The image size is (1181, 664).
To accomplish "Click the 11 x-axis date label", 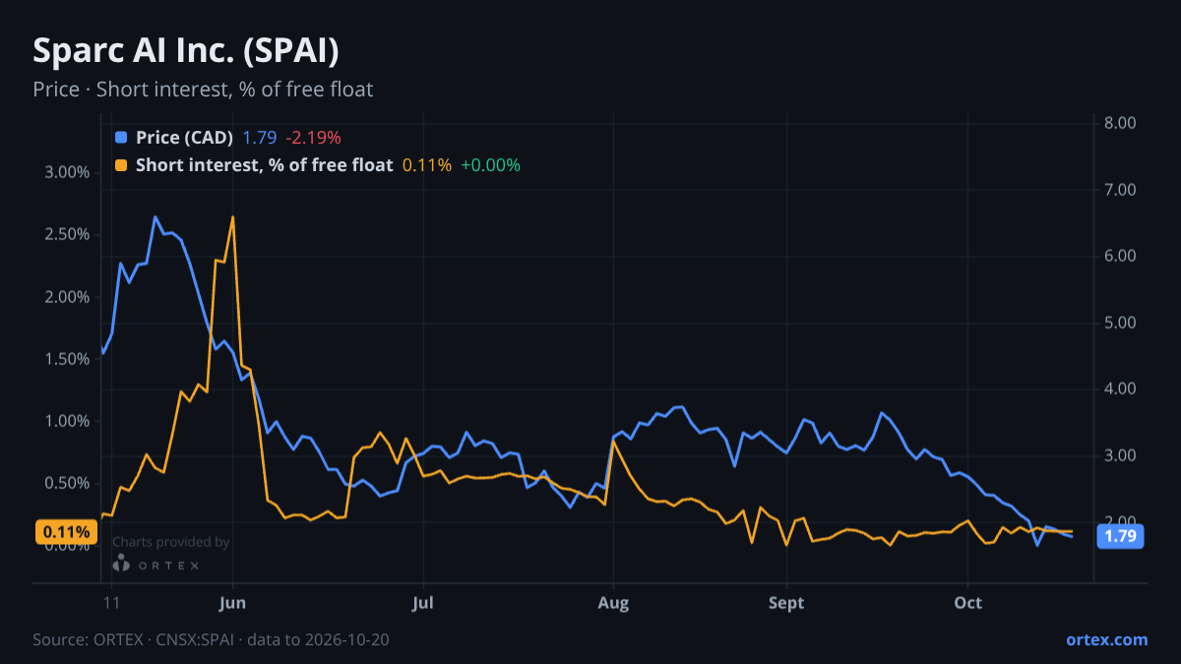I will pyautogui.click(x=110, y=603).
